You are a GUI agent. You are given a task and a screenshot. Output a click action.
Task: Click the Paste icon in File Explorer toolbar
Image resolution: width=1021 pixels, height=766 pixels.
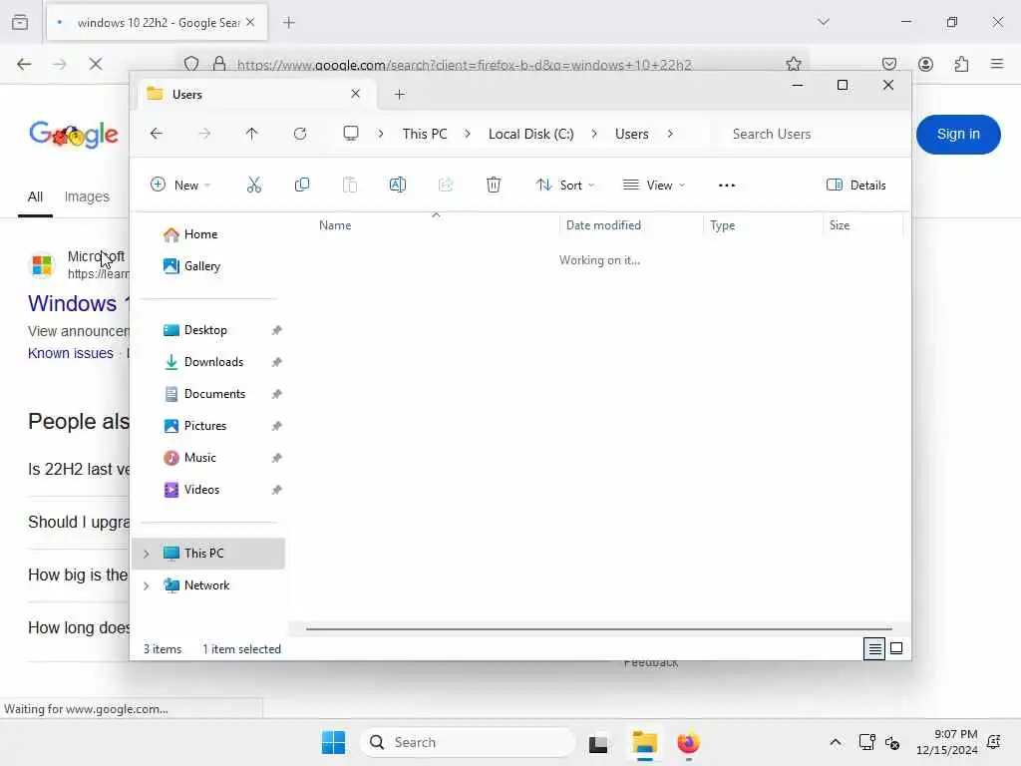(350, 185)
